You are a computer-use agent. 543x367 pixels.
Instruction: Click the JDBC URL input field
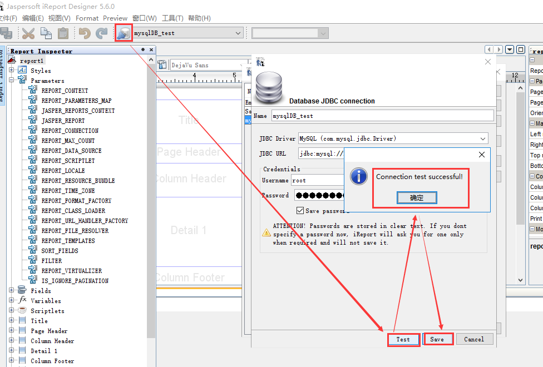pos(321,153)
